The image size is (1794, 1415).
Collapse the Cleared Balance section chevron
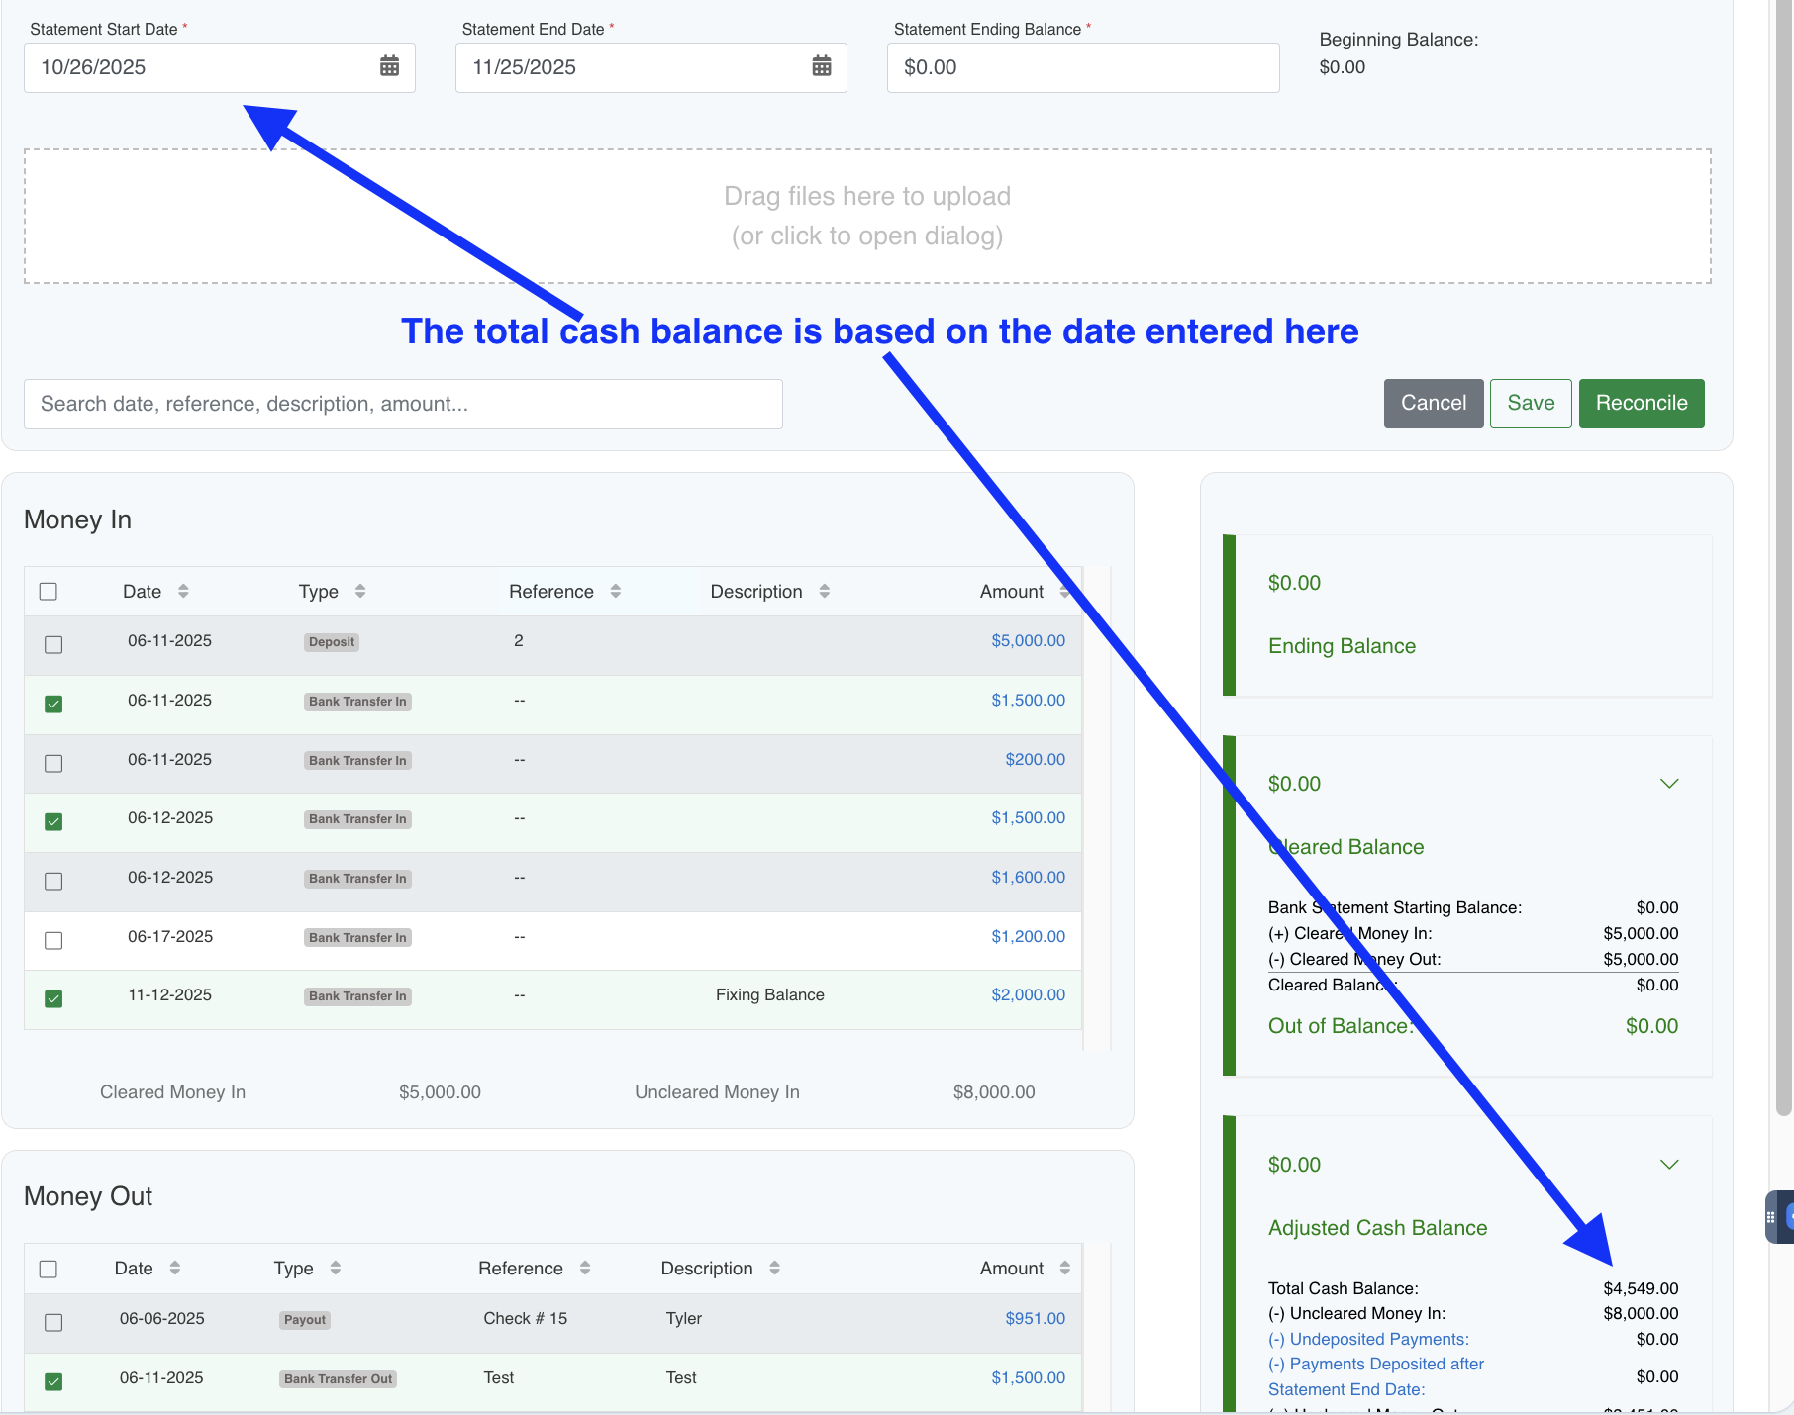[x=1669, y=784]
